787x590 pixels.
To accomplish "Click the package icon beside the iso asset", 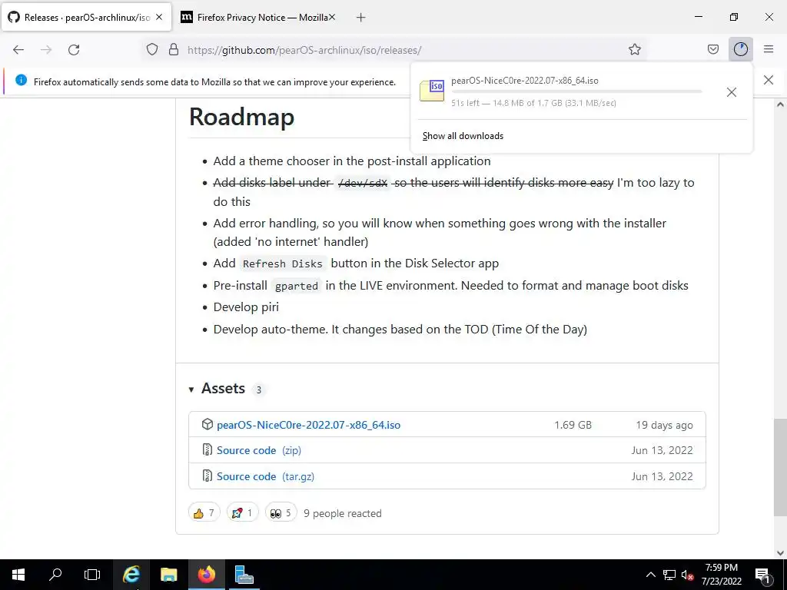I will click(208, 424).
